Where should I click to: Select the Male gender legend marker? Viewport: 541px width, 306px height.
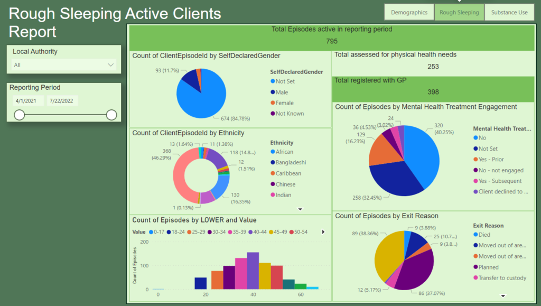point(273,92)
